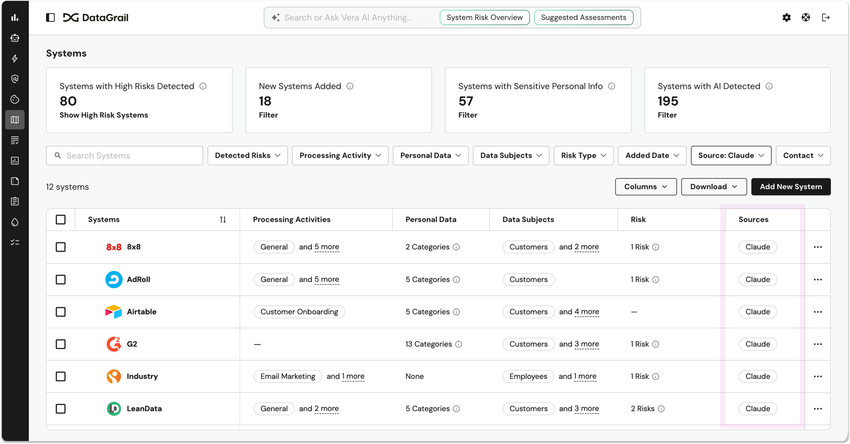
Task: Expand the Data Subjects filter dropdown
Action: pyautogui.click(x=511, y=156)
